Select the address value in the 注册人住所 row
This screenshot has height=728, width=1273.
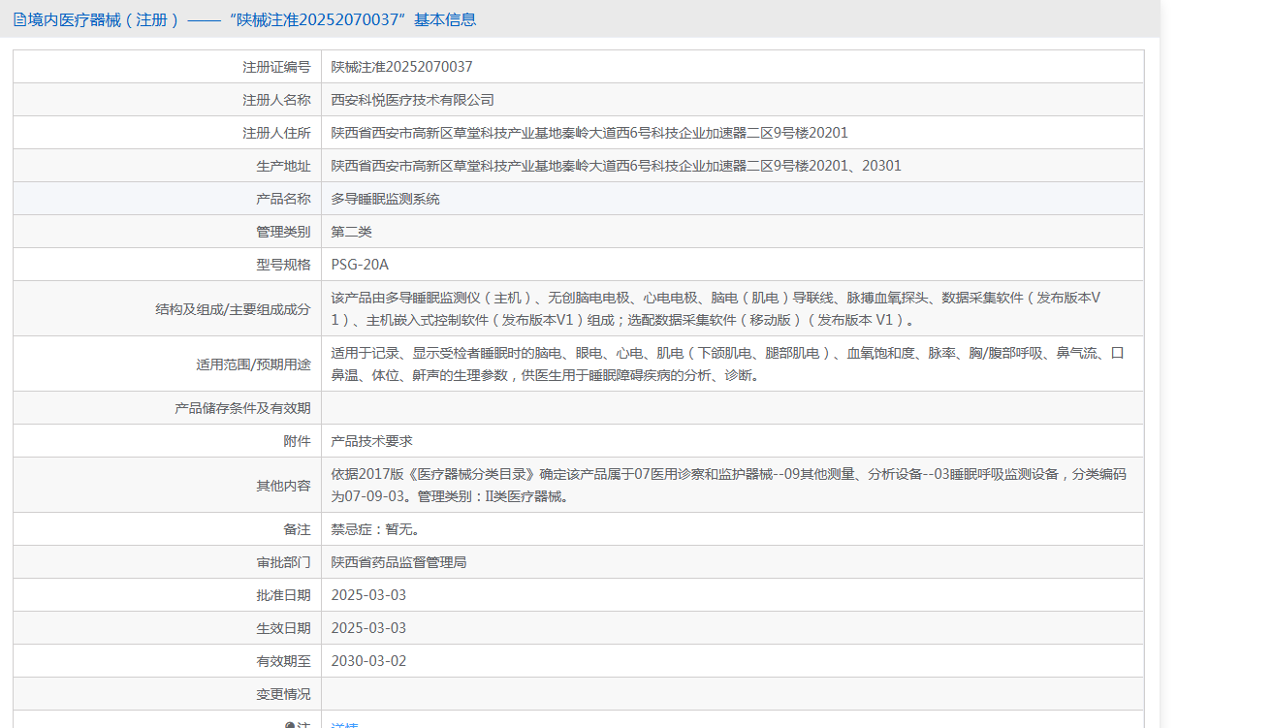[589, 133]
